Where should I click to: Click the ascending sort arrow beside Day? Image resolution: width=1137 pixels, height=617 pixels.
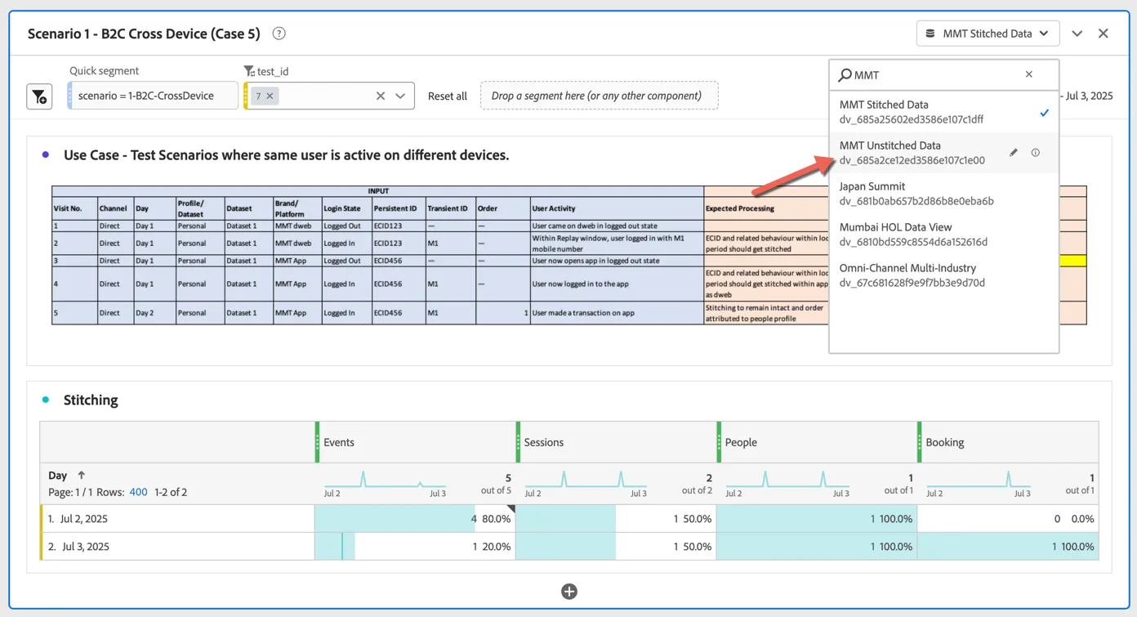click(x=82, y=475)
